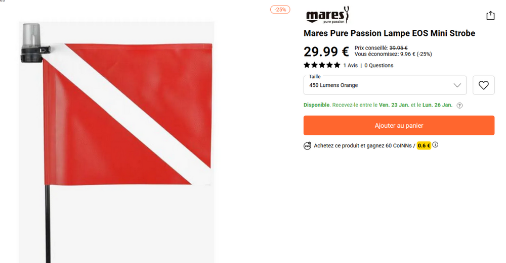
Task: Open the Taille size dropdown
Action: [385, 85]
